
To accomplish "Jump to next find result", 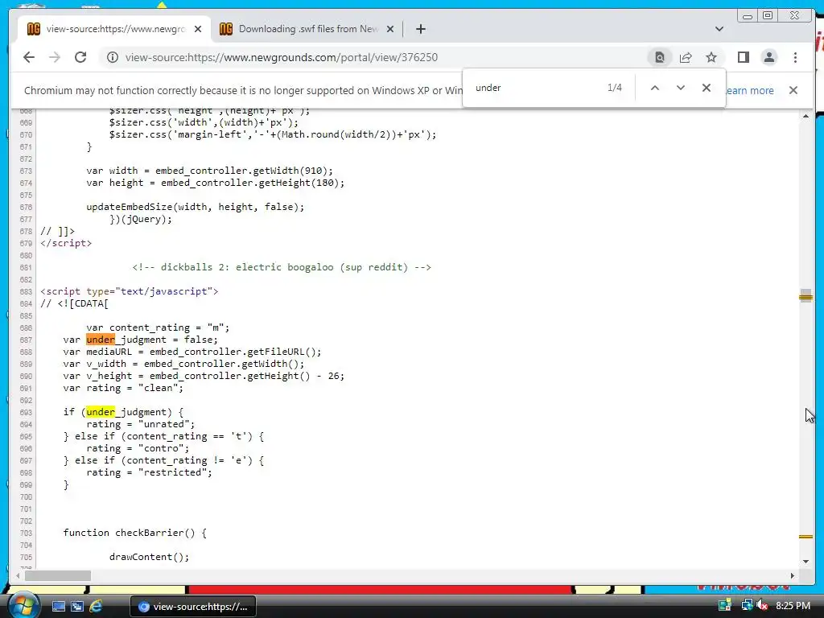I will [681, 88].
